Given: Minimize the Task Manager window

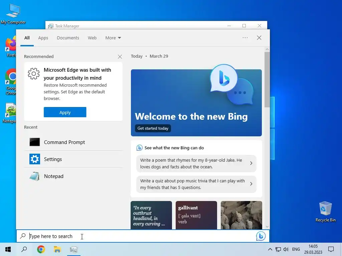Looking at the screenshot, I should (229, 26).
